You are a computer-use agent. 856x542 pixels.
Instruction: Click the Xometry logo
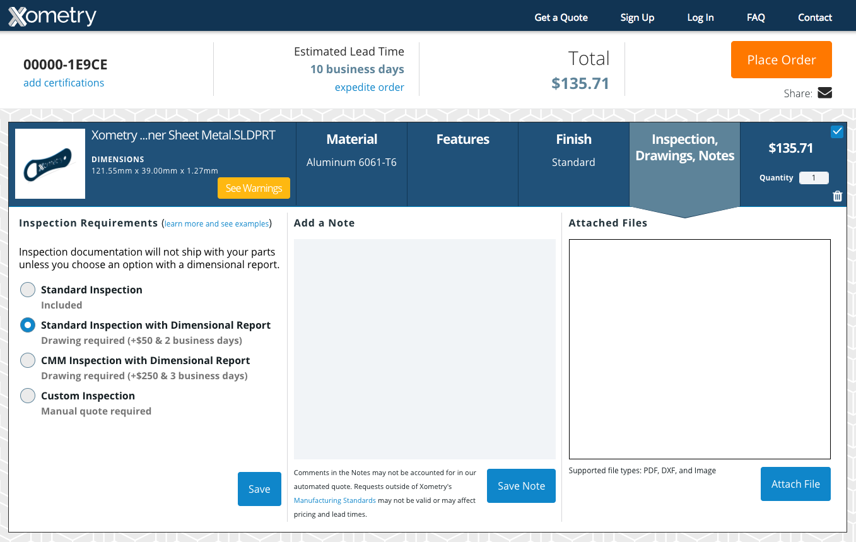[52, 16]
